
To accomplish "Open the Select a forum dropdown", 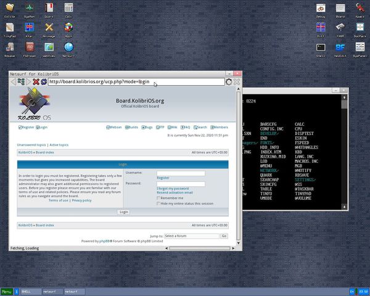I will pos(192,236).
